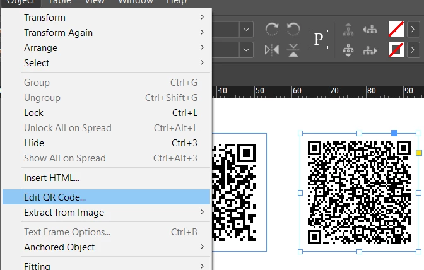
Task: Open the Transform Again submenu
Action: (106, 32)
